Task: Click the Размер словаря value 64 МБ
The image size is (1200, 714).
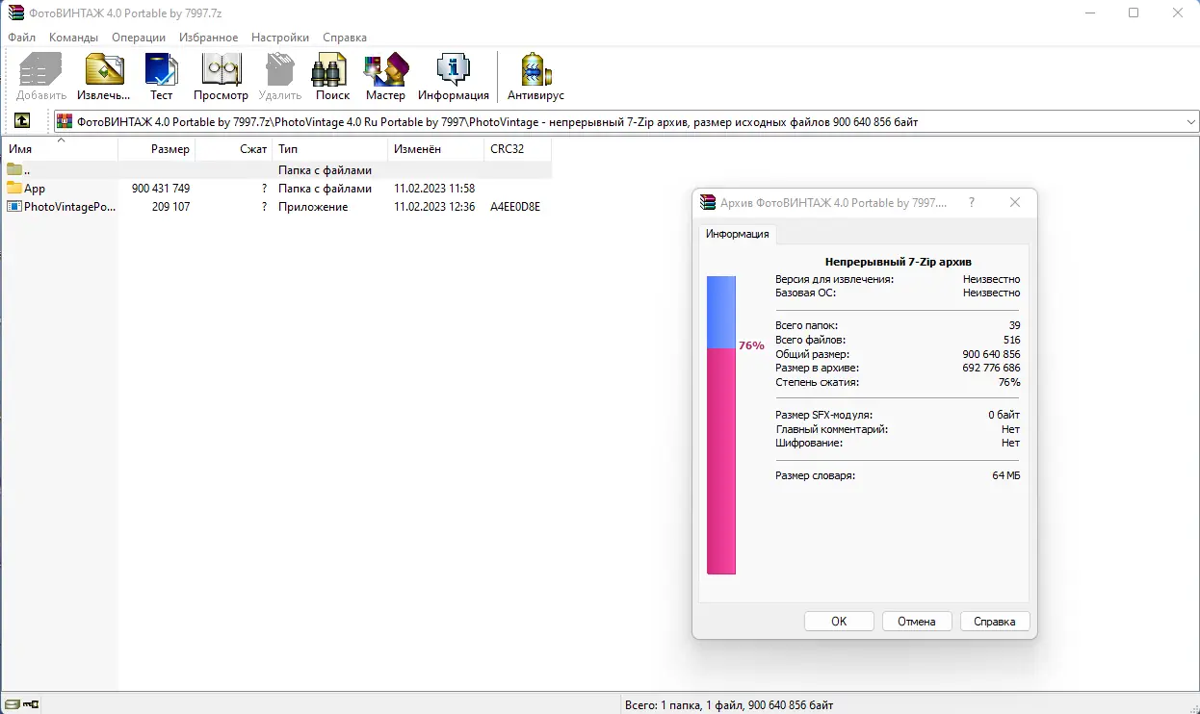Action: [1006, 476]
